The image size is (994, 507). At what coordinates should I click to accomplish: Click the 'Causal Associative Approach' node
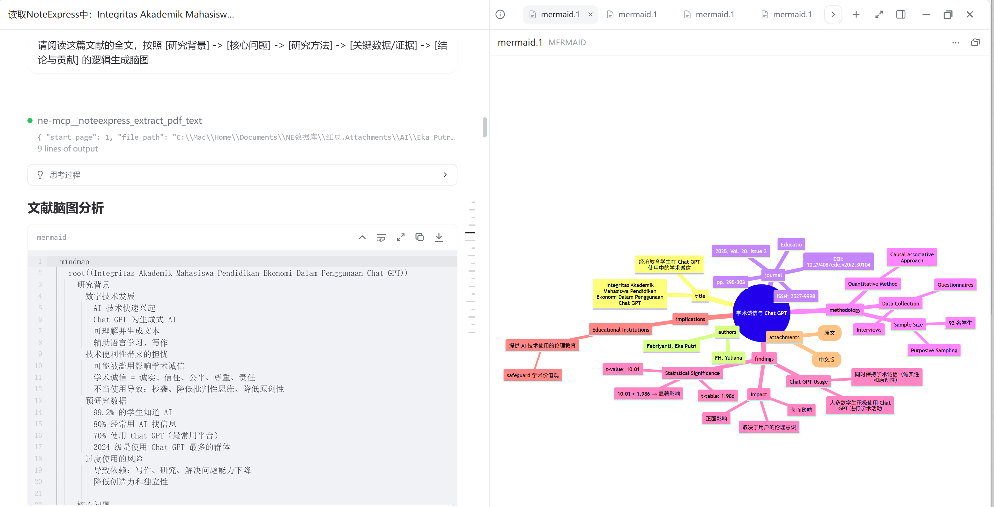pos(912,257)
